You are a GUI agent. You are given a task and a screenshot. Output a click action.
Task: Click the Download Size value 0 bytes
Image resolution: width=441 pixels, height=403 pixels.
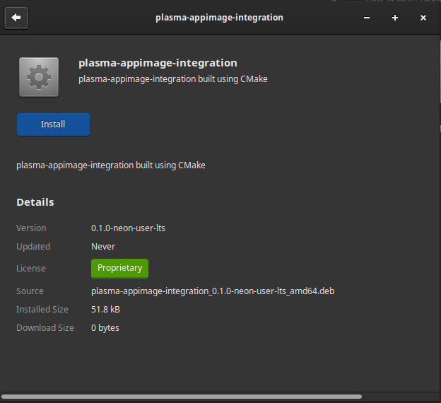105,328
